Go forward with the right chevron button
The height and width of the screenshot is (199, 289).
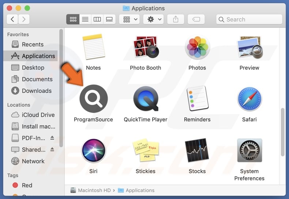coord(24,19)
